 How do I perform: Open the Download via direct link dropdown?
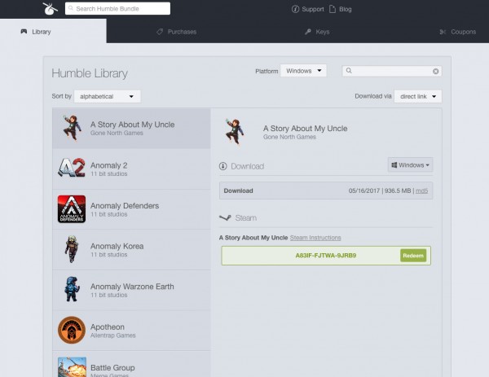pyautogui.click(x=418, y=96)
